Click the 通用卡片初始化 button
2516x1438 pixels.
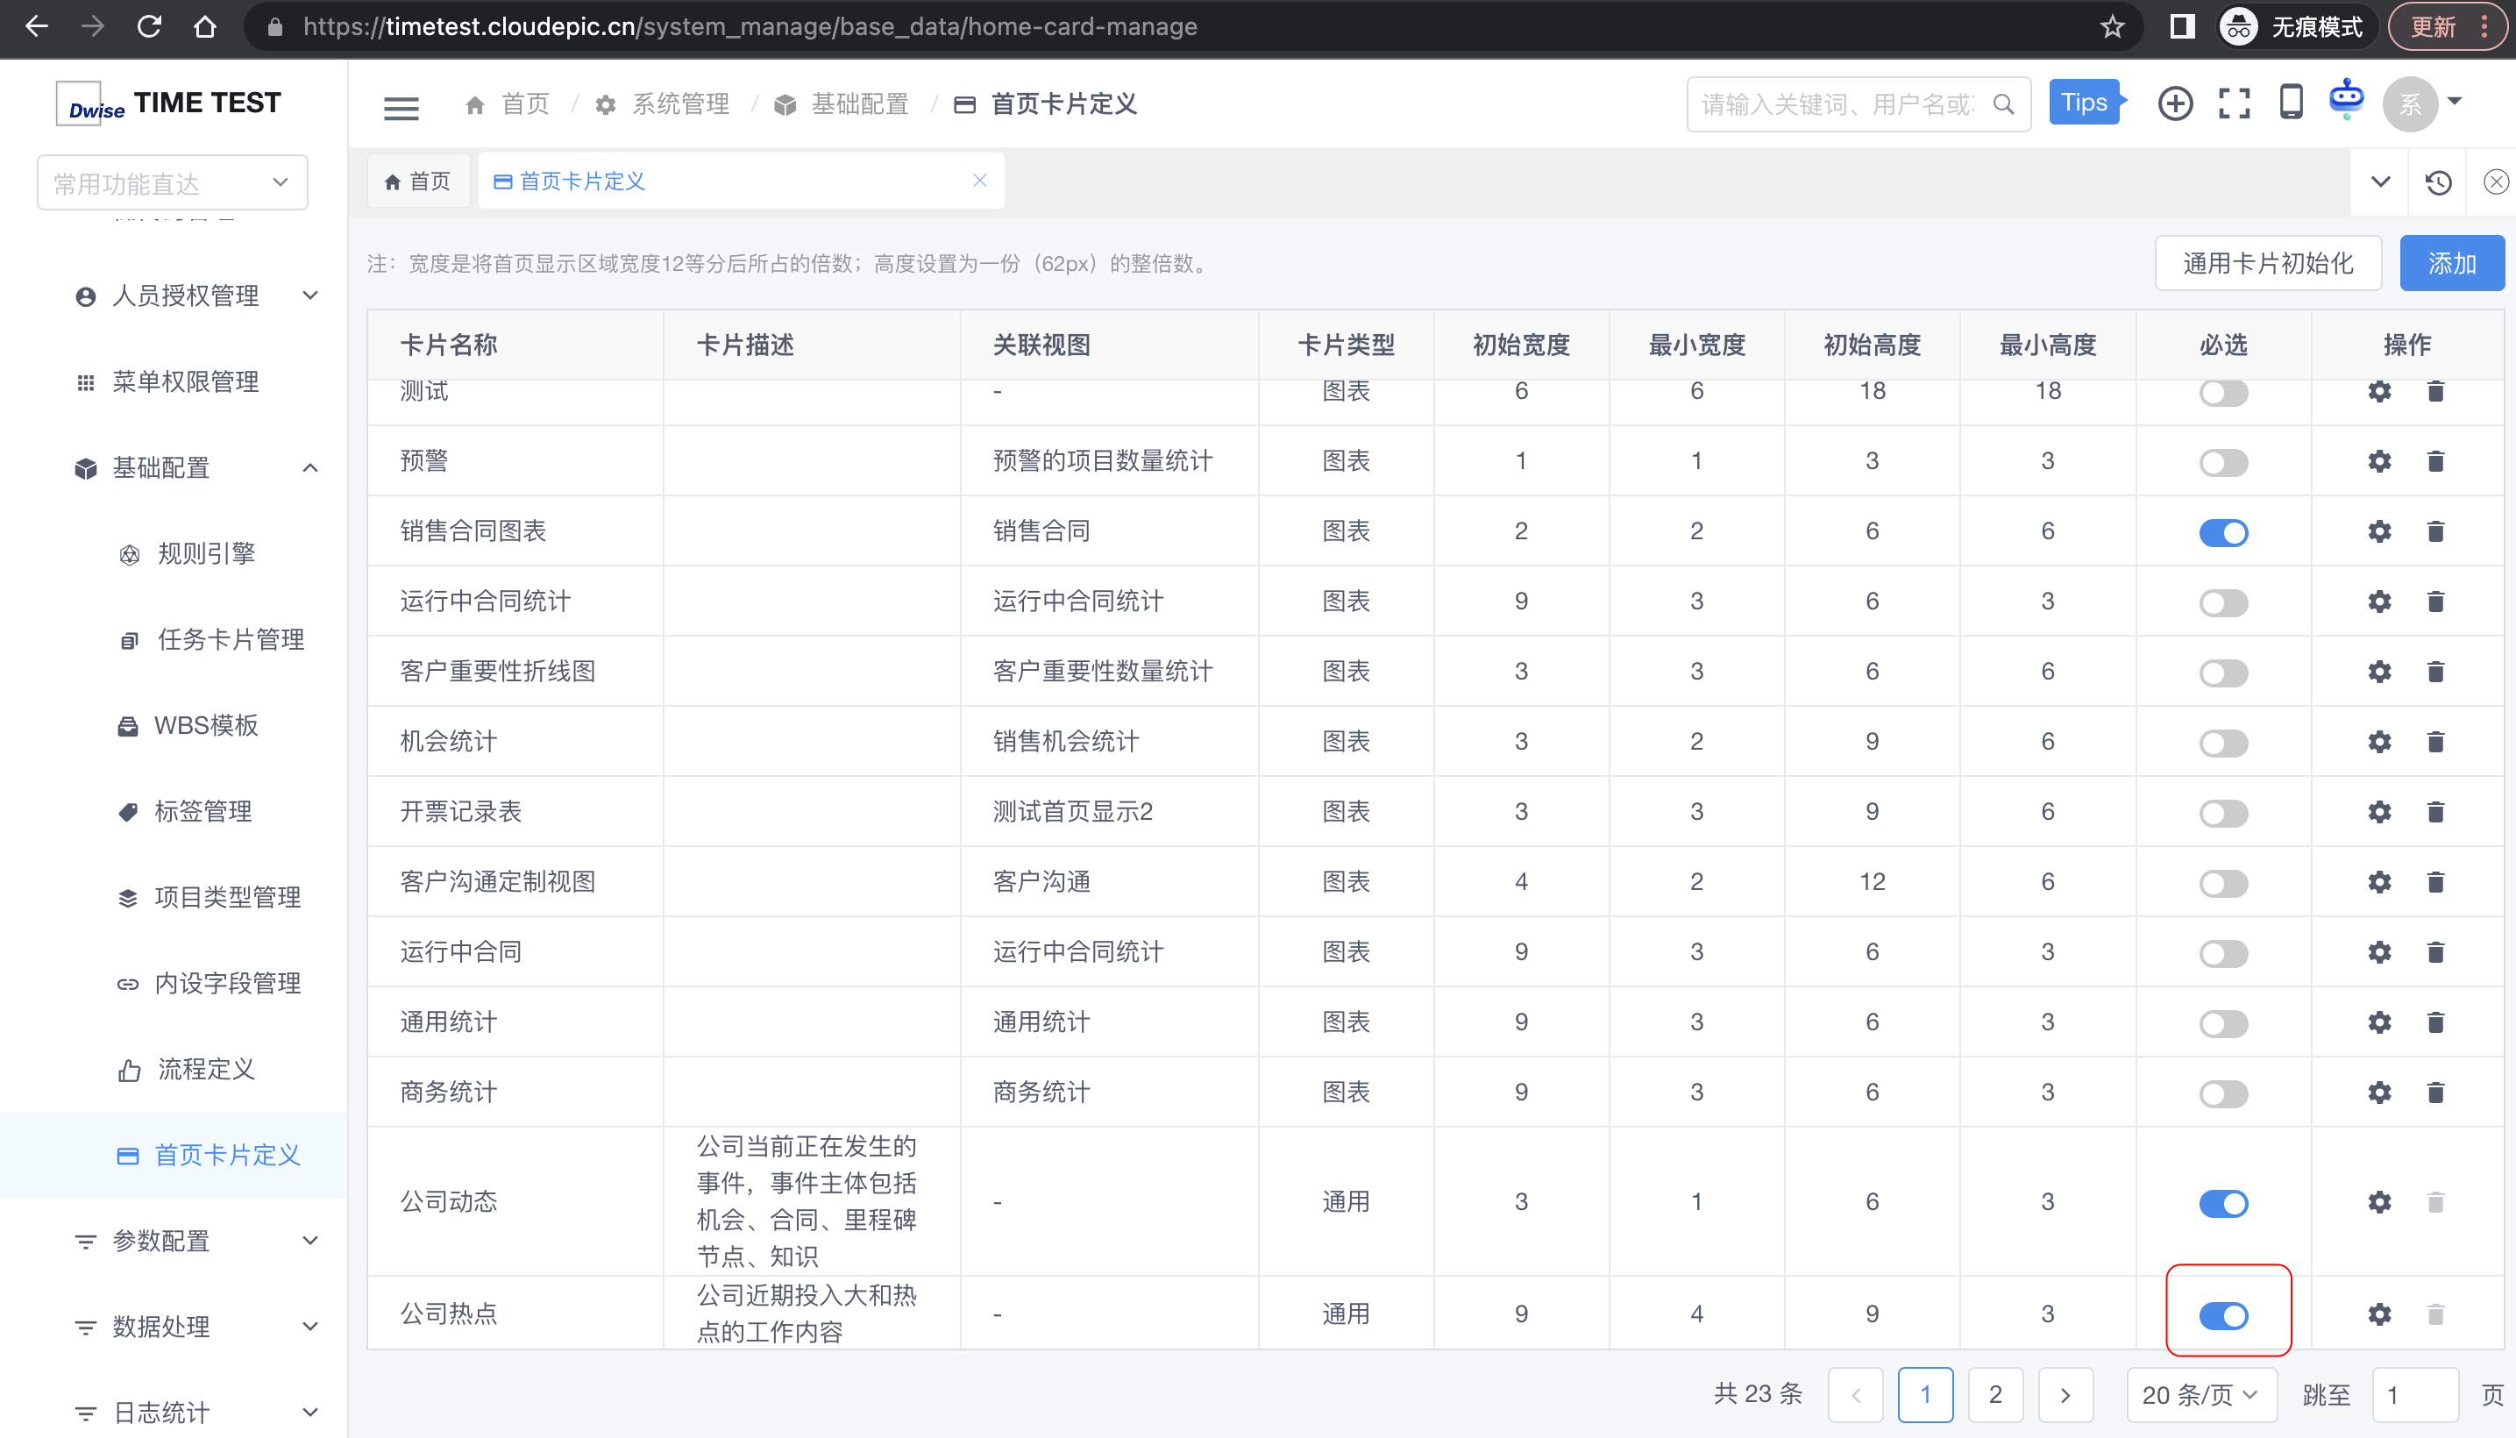2267,264
